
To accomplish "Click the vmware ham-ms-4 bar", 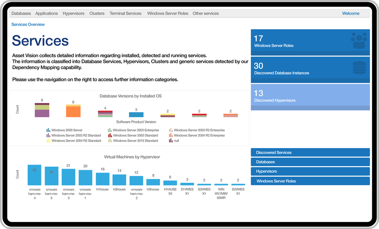I will (34, 175).
